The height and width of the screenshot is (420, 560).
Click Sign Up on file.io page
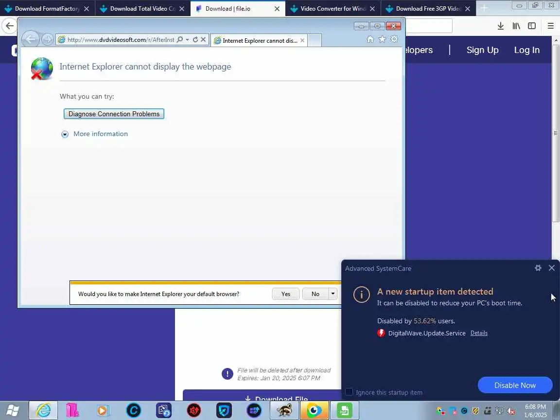(483, 50)
